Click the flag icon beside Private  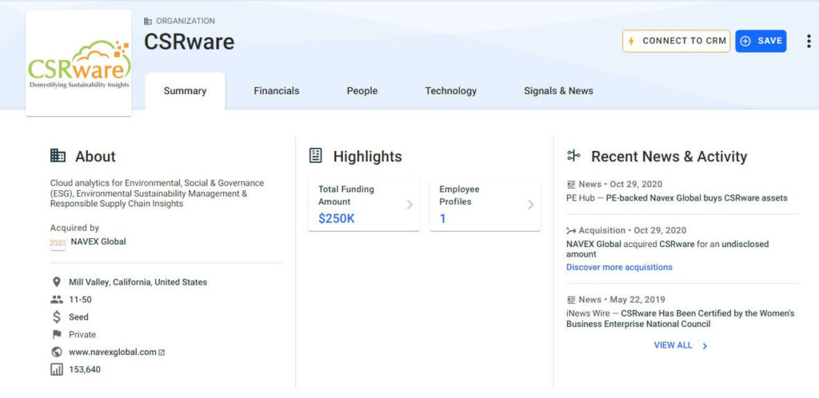[57, 334]
